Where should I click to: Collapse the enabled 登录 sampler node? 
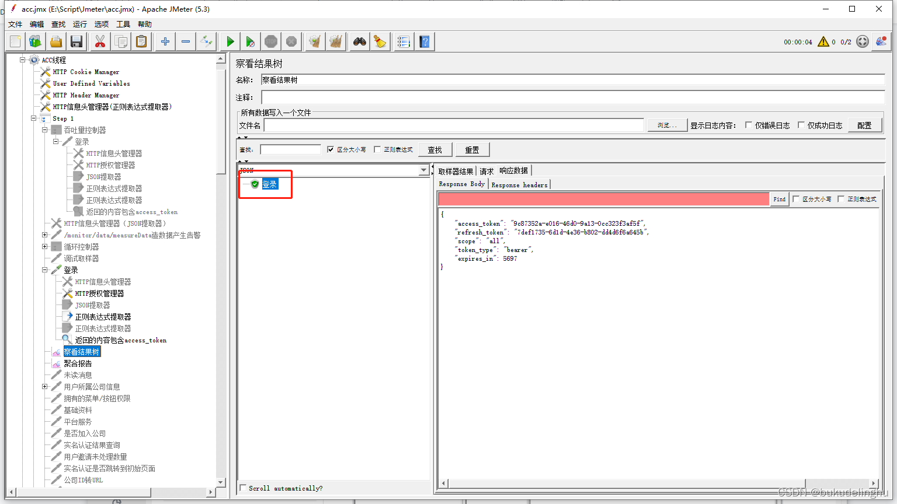pos(45,269)
